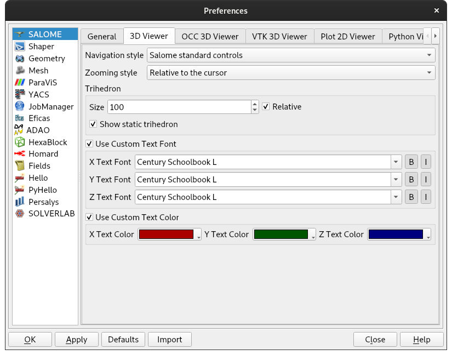Select the Hello module icon

click(x=20, y=178)
